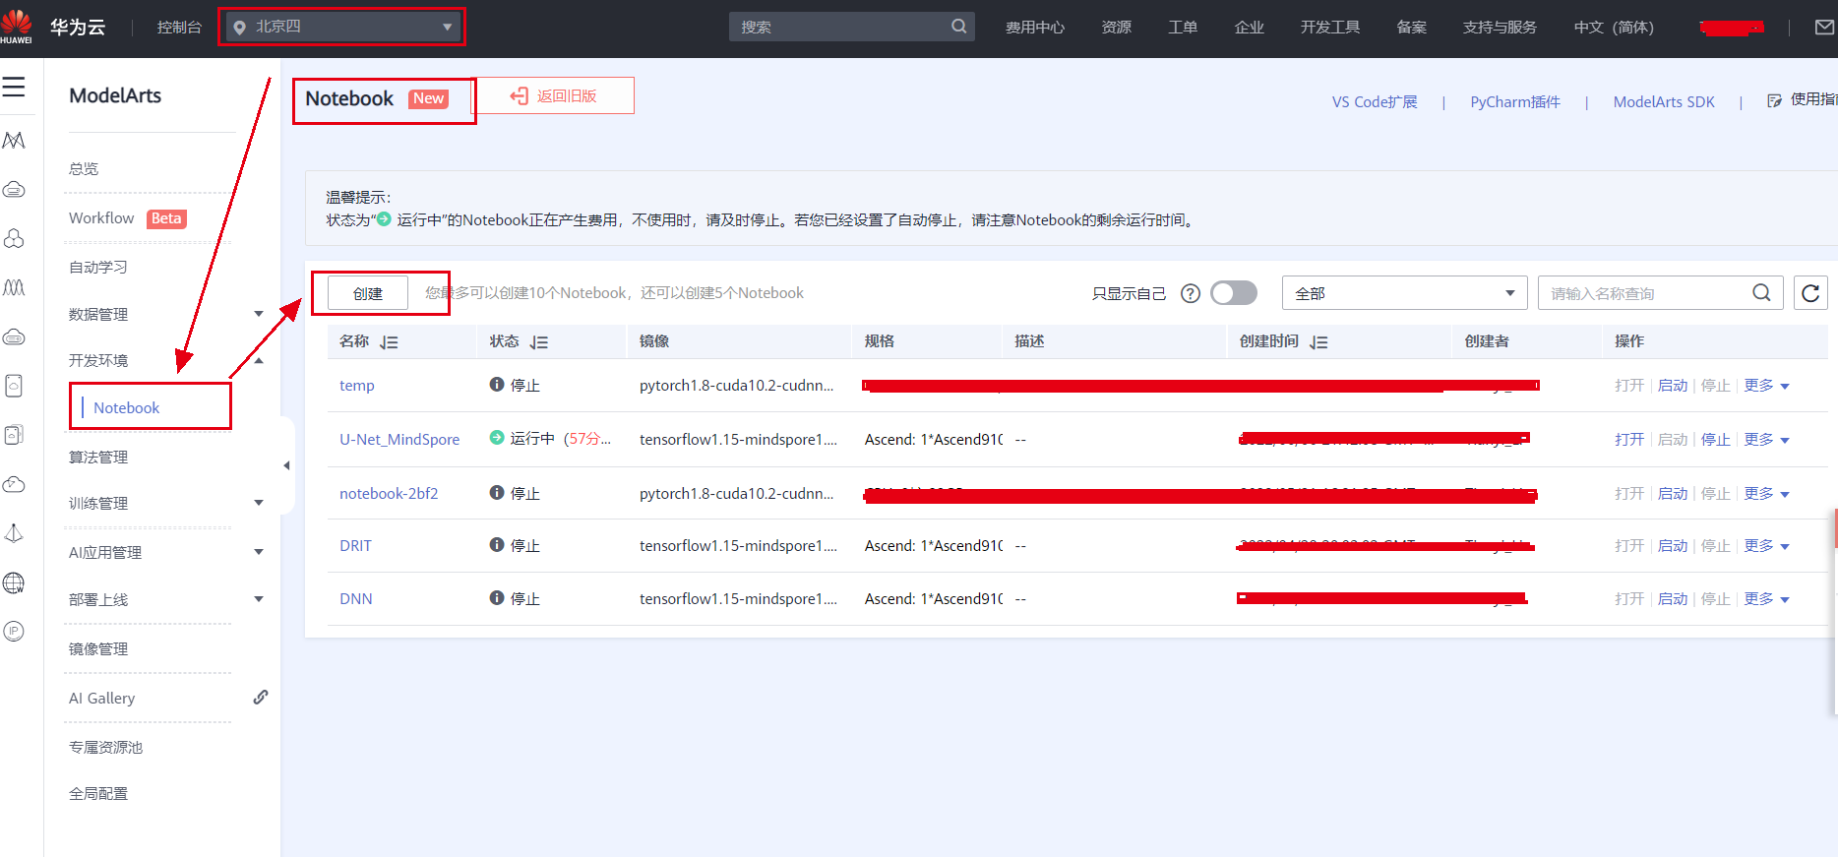Refresh the Notebook list
The width and height of the screenshot is (1838, 857).
[1810, 293]
